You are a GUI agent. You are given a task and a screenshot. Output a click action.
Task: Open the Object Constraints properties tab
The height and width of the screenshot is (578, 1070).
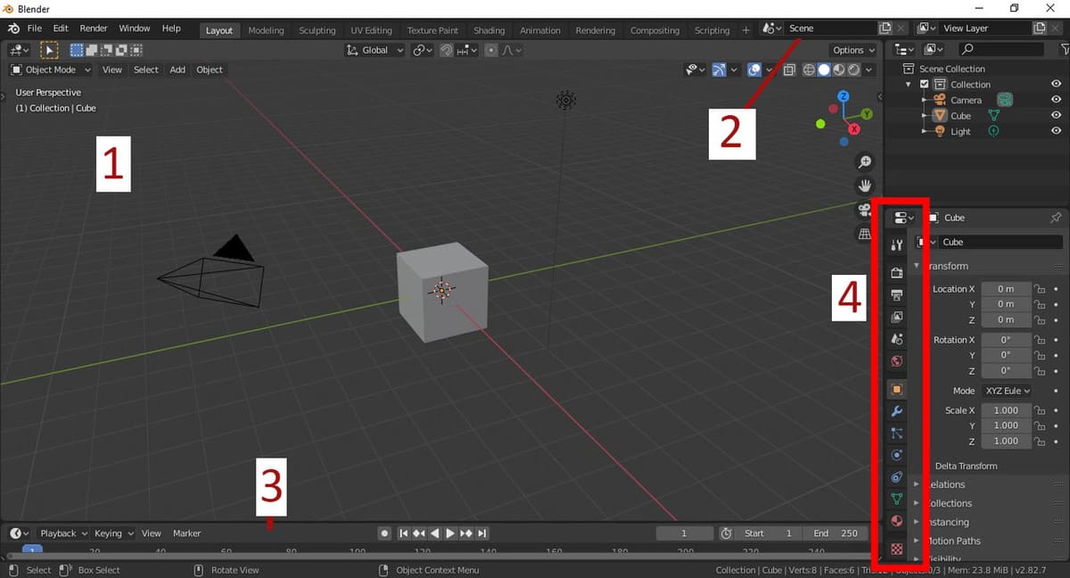[897, 477]
